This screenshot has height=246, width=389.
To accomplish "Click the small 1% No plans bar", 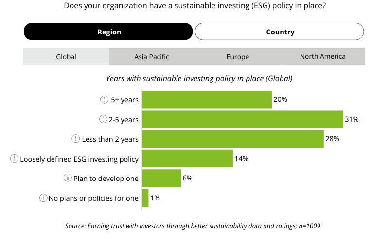I will 145,198.
